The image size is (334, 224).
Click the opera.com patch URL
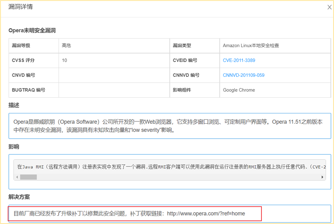point(206,214)
